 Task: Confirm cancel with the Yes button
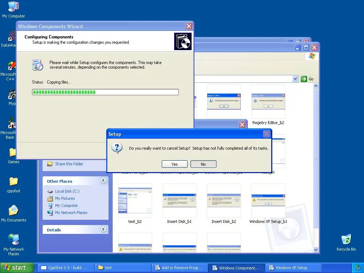[x=175, y=164]
